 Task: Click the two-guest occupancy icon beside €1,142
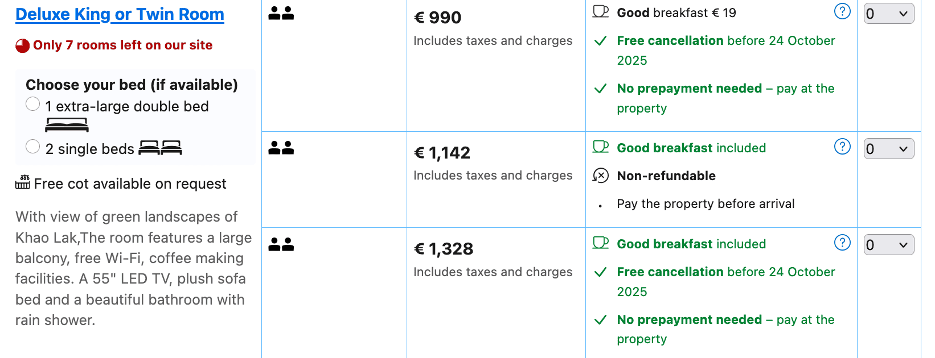[x=281, y=148]
